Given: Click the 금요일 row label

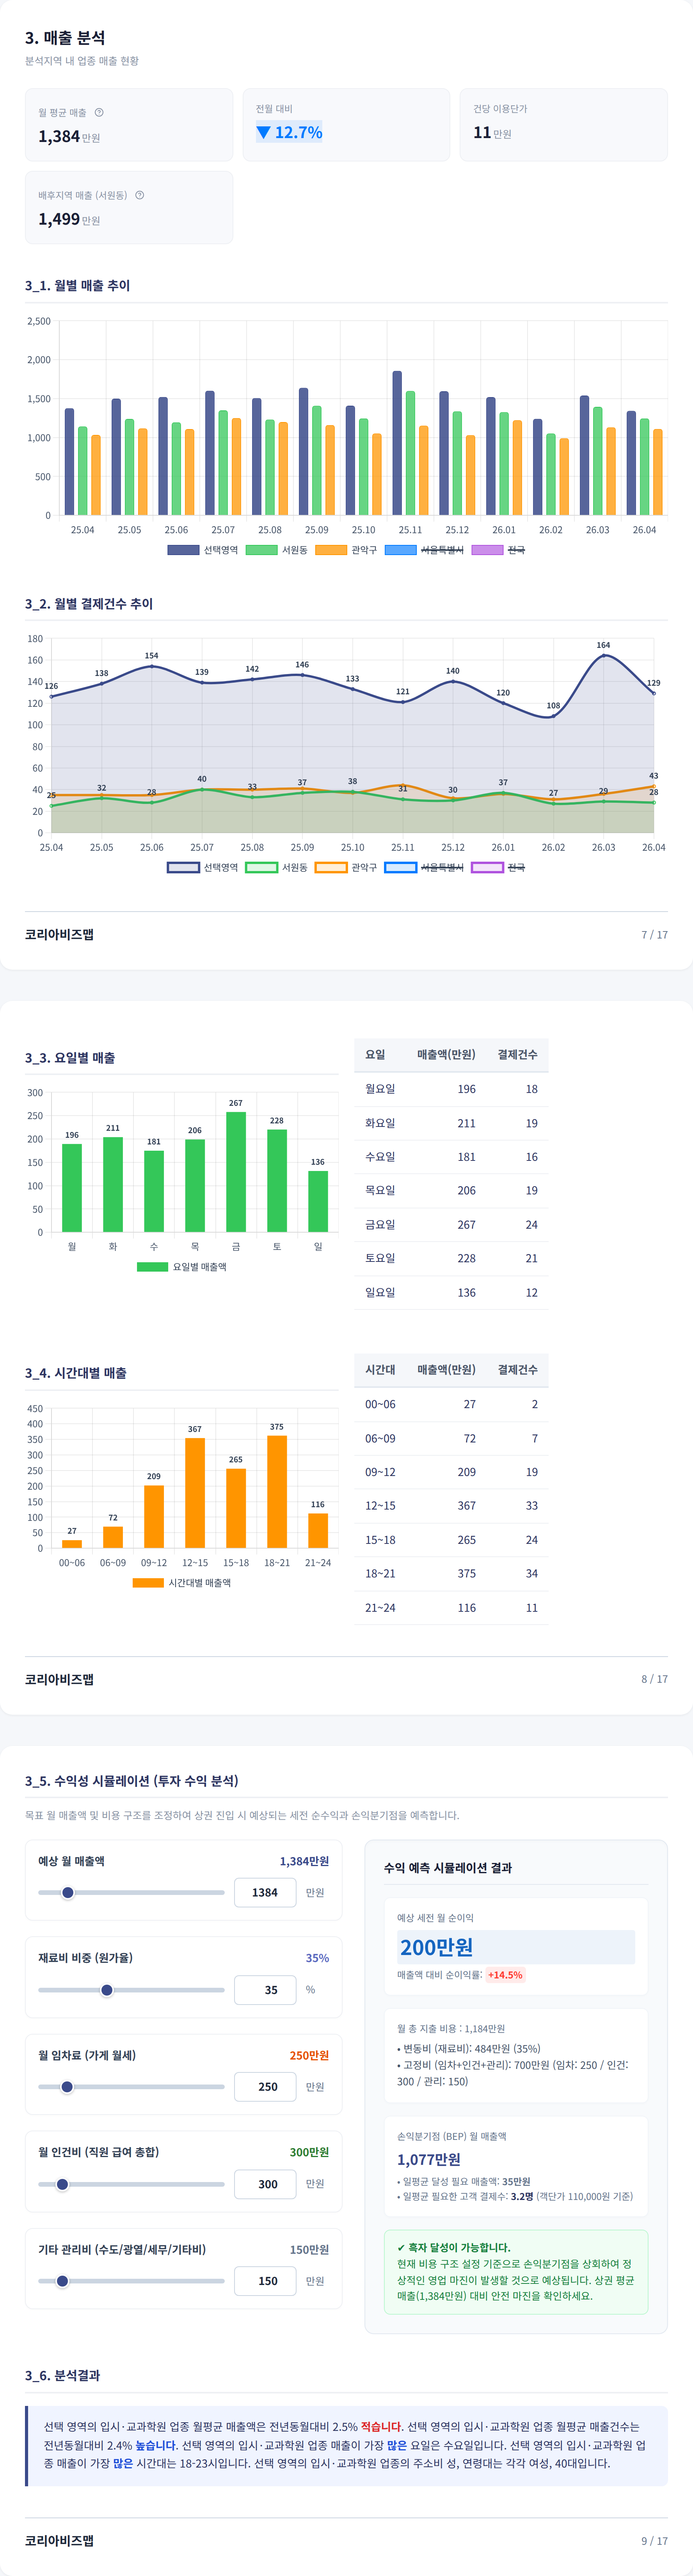Looking at the screenshot, I should 380,1225.
